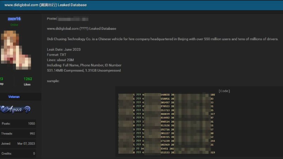Open the pixelated user avatar image
The width and height of the screenshot is (283, 159).
pos(16,50)
